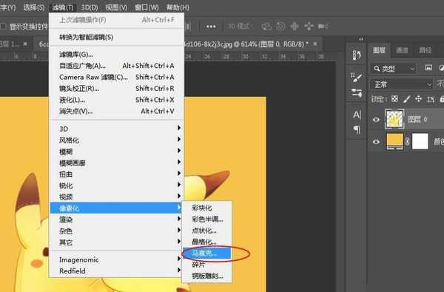The image size is (444, 292).
Task: Select the 3D pan mode icon
Action: click(x=295, y=27)
